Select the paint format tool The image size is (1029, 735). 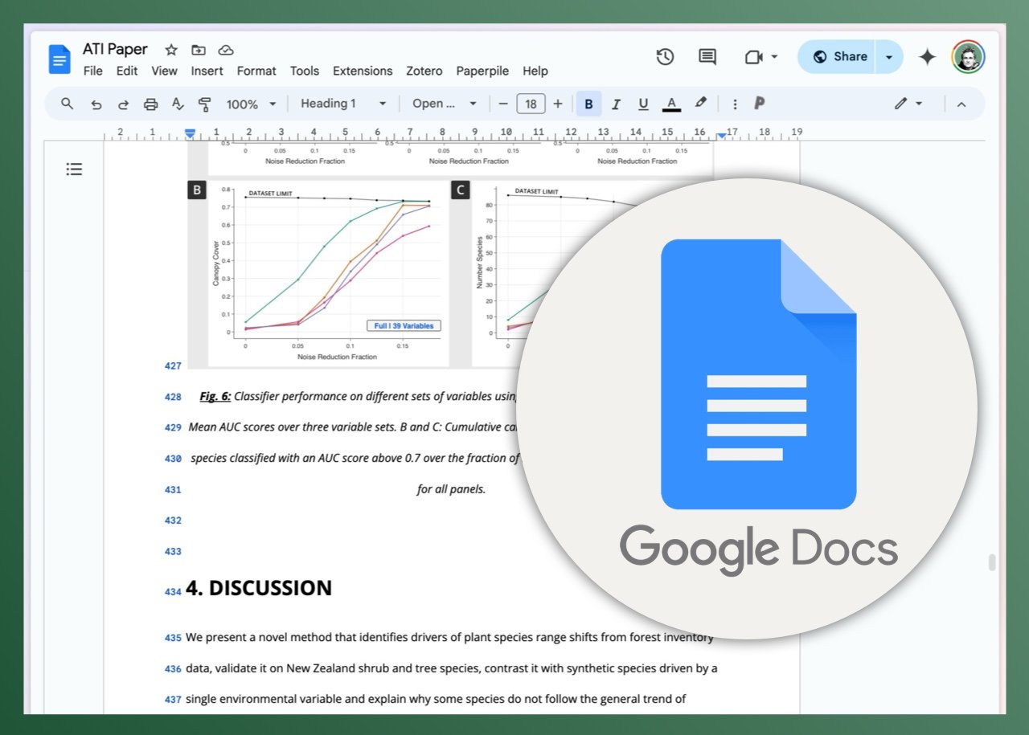pos(205,104)
